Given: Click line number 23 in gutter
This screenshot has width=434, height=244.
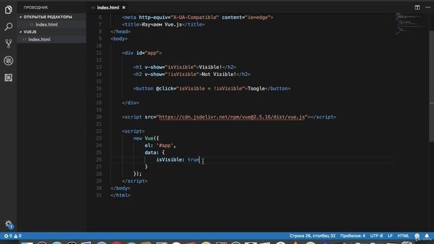Looking at the screenshot, I should click(99, 138).
